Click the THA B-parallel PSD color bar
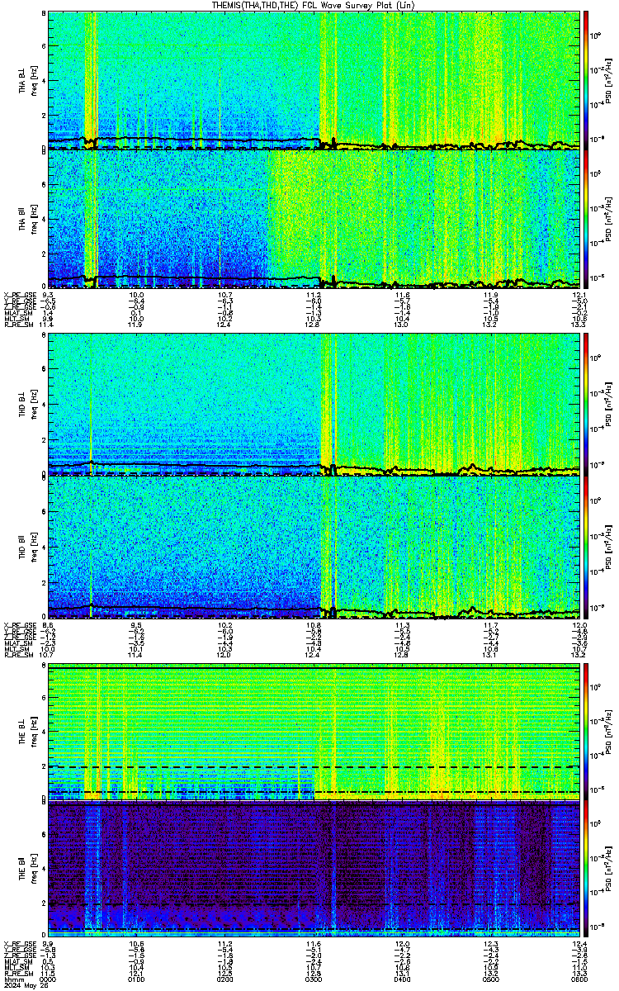 pyautogui.click(x=585, y=219)
